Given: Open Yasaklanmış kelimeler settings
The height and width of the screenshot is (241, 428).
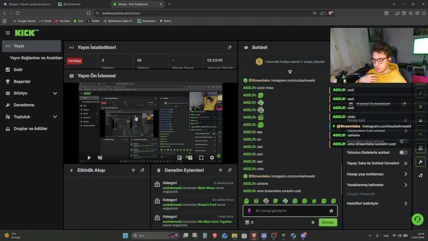Looking at the screenshot, I should (377, 185).
